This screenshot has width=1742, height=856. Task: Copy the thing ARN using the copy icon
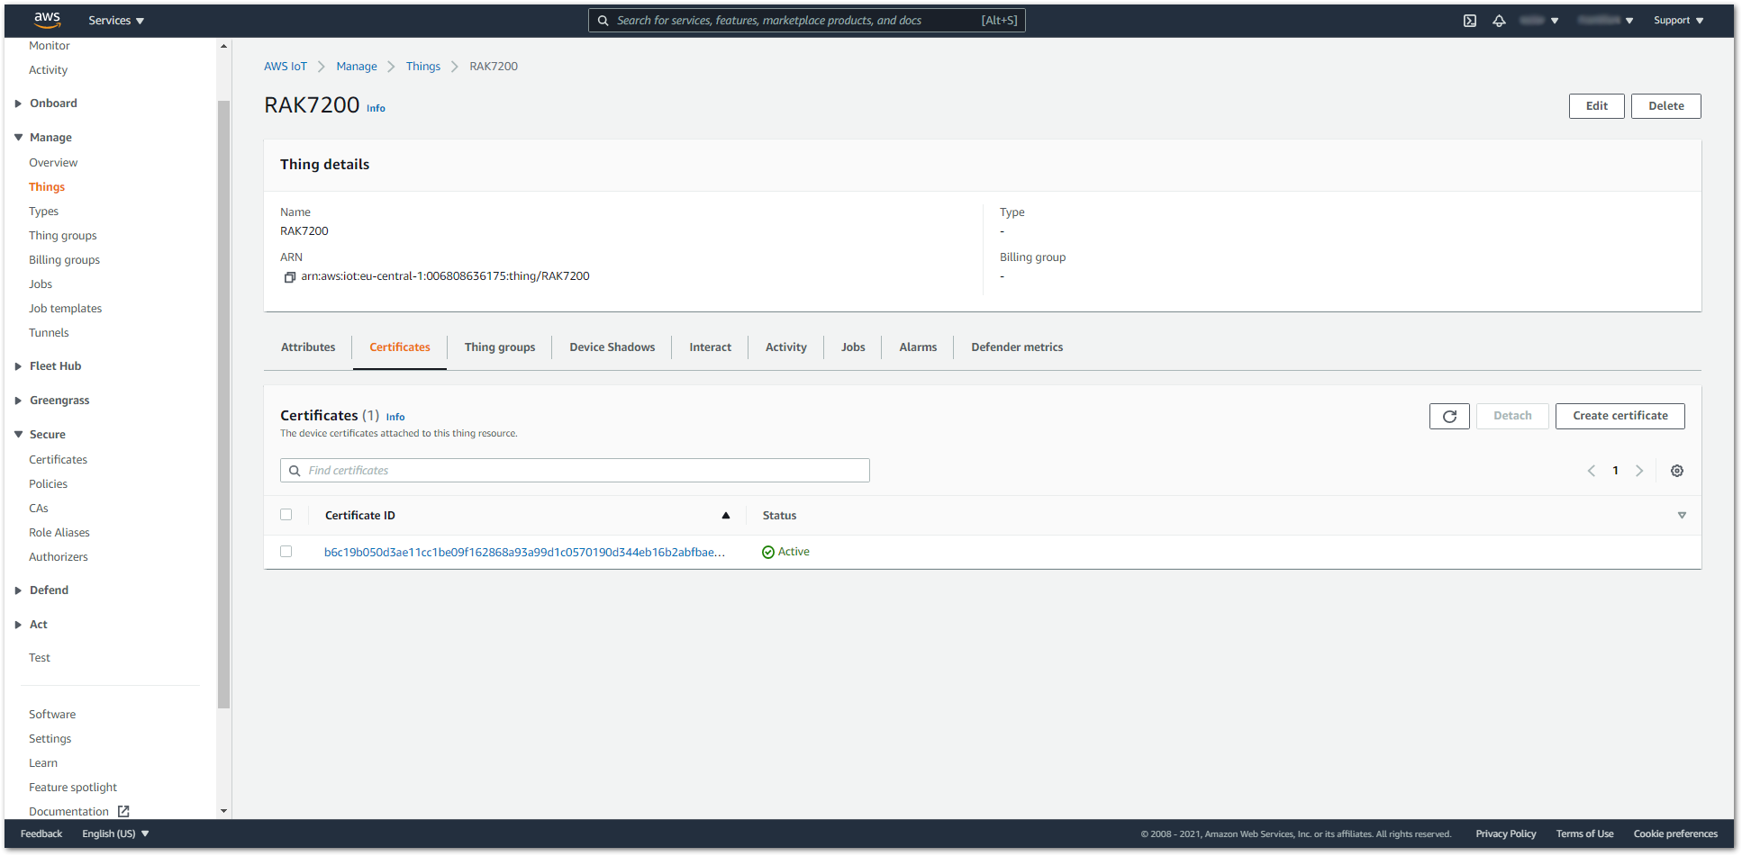coord(290,276)
